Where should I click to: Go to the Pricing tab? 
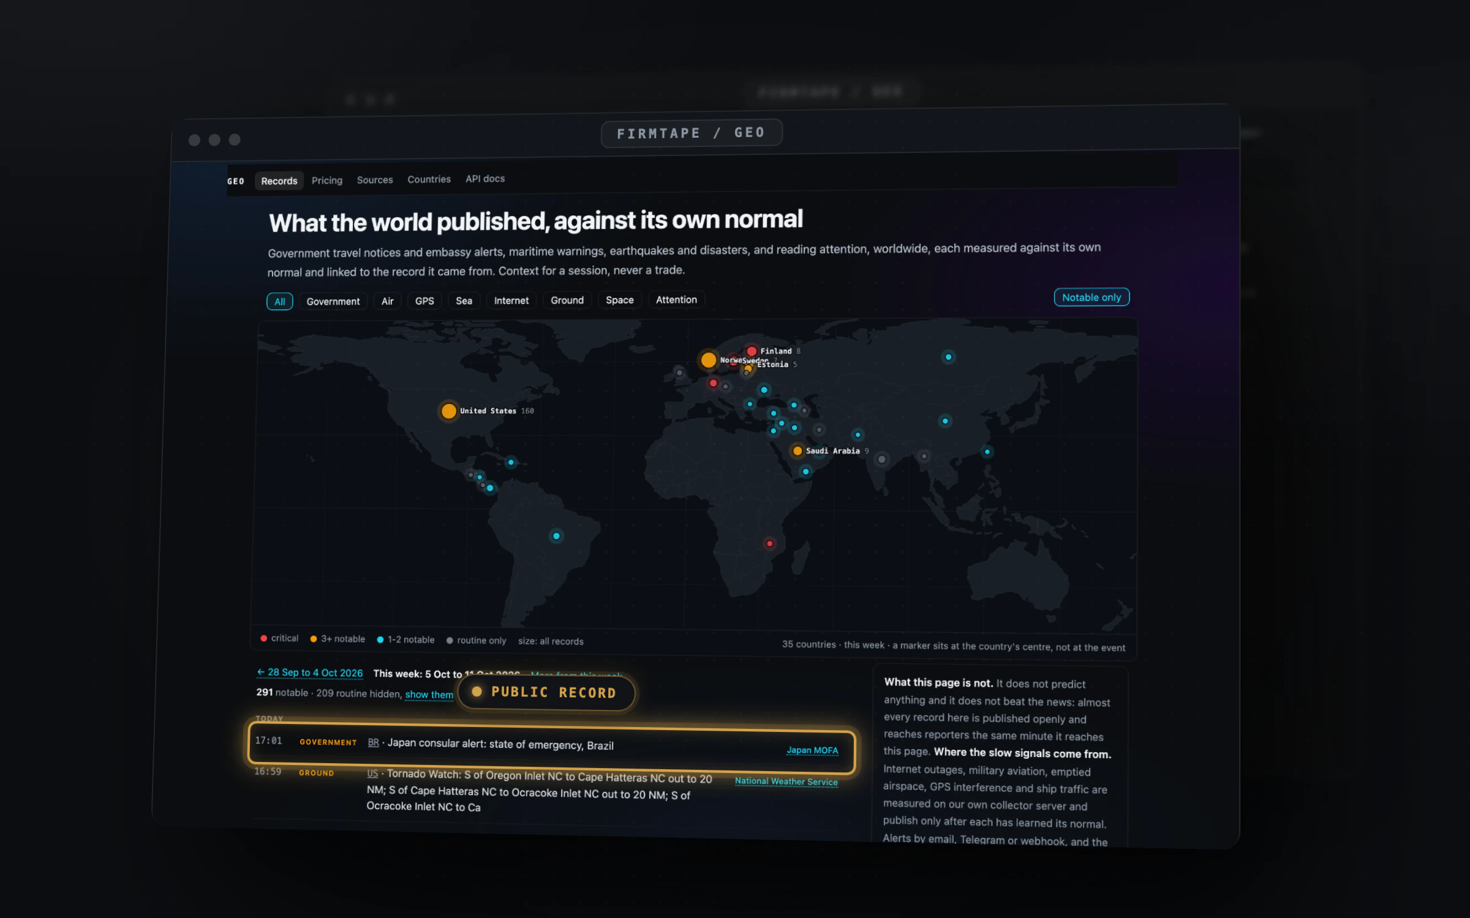point(327,180)
